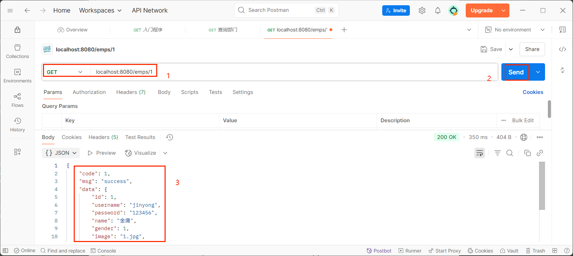Click the Save button
573x256 pixels.
(491, 49)
